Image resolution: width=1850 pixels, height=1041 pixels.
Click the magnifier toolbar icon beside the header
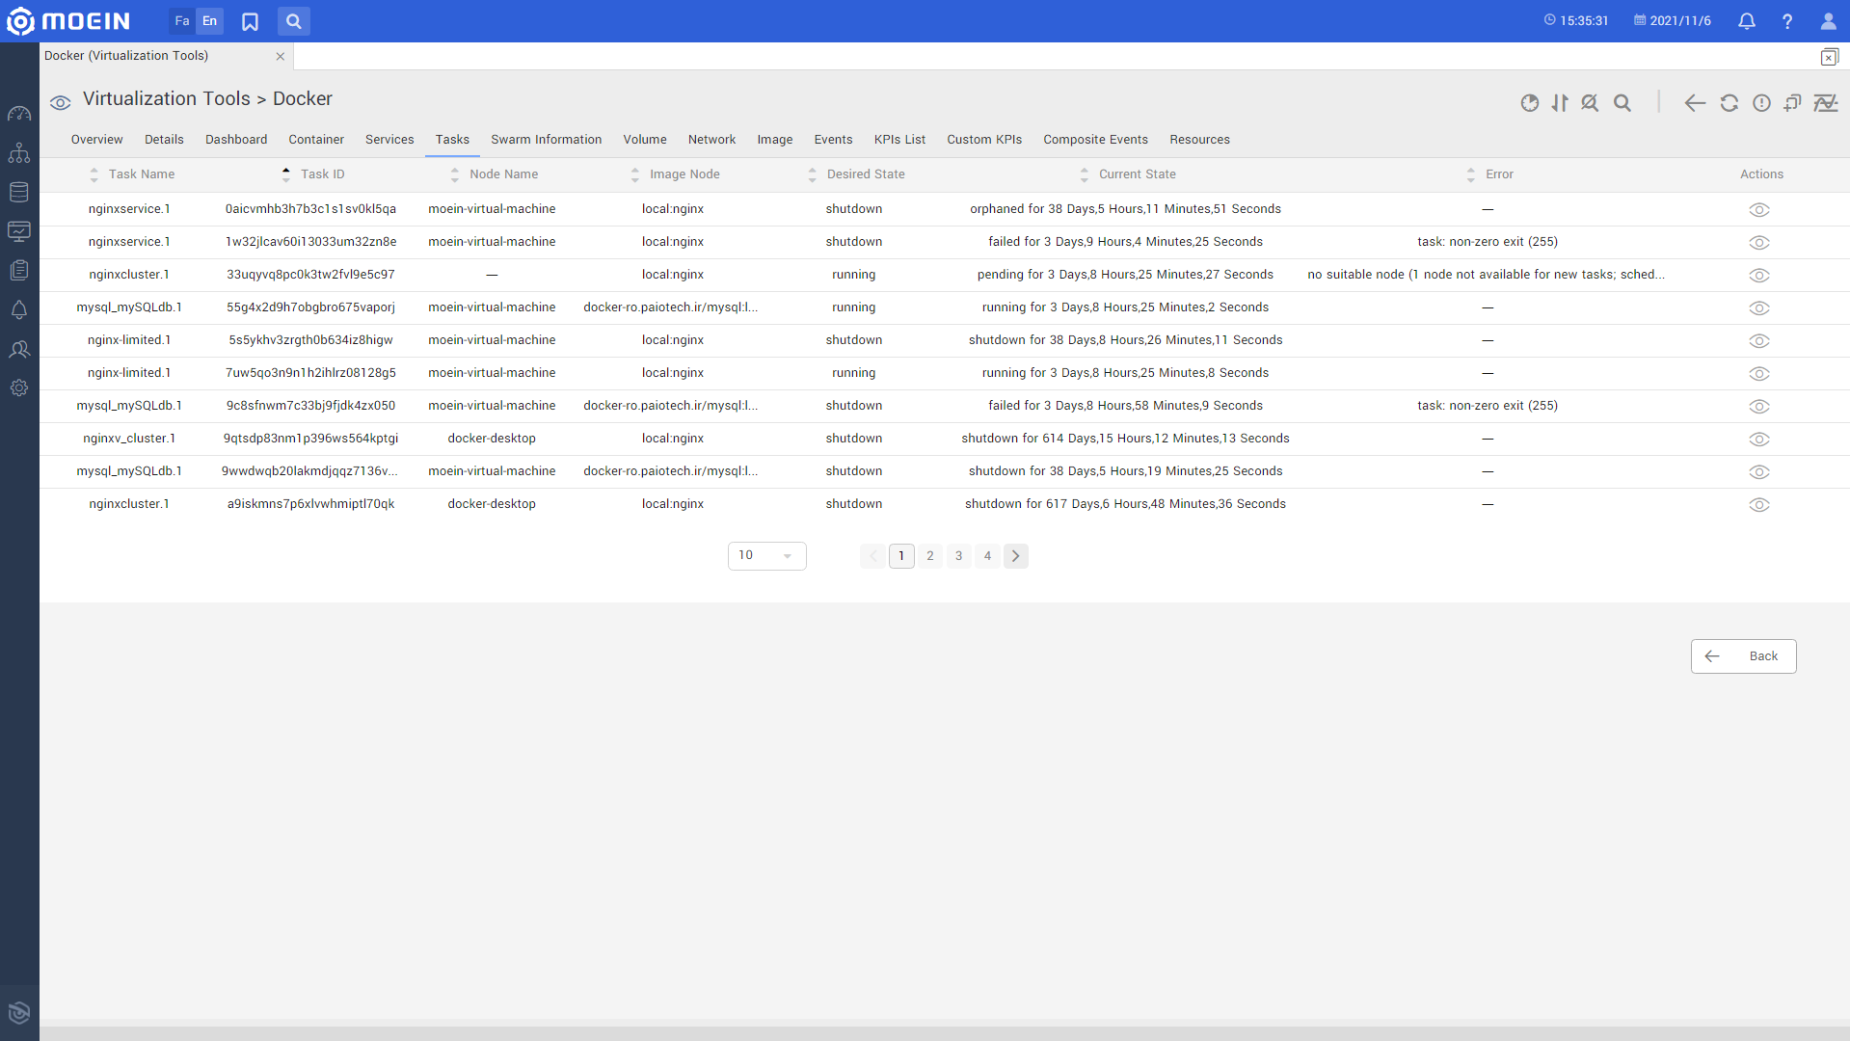(1622, 103)
